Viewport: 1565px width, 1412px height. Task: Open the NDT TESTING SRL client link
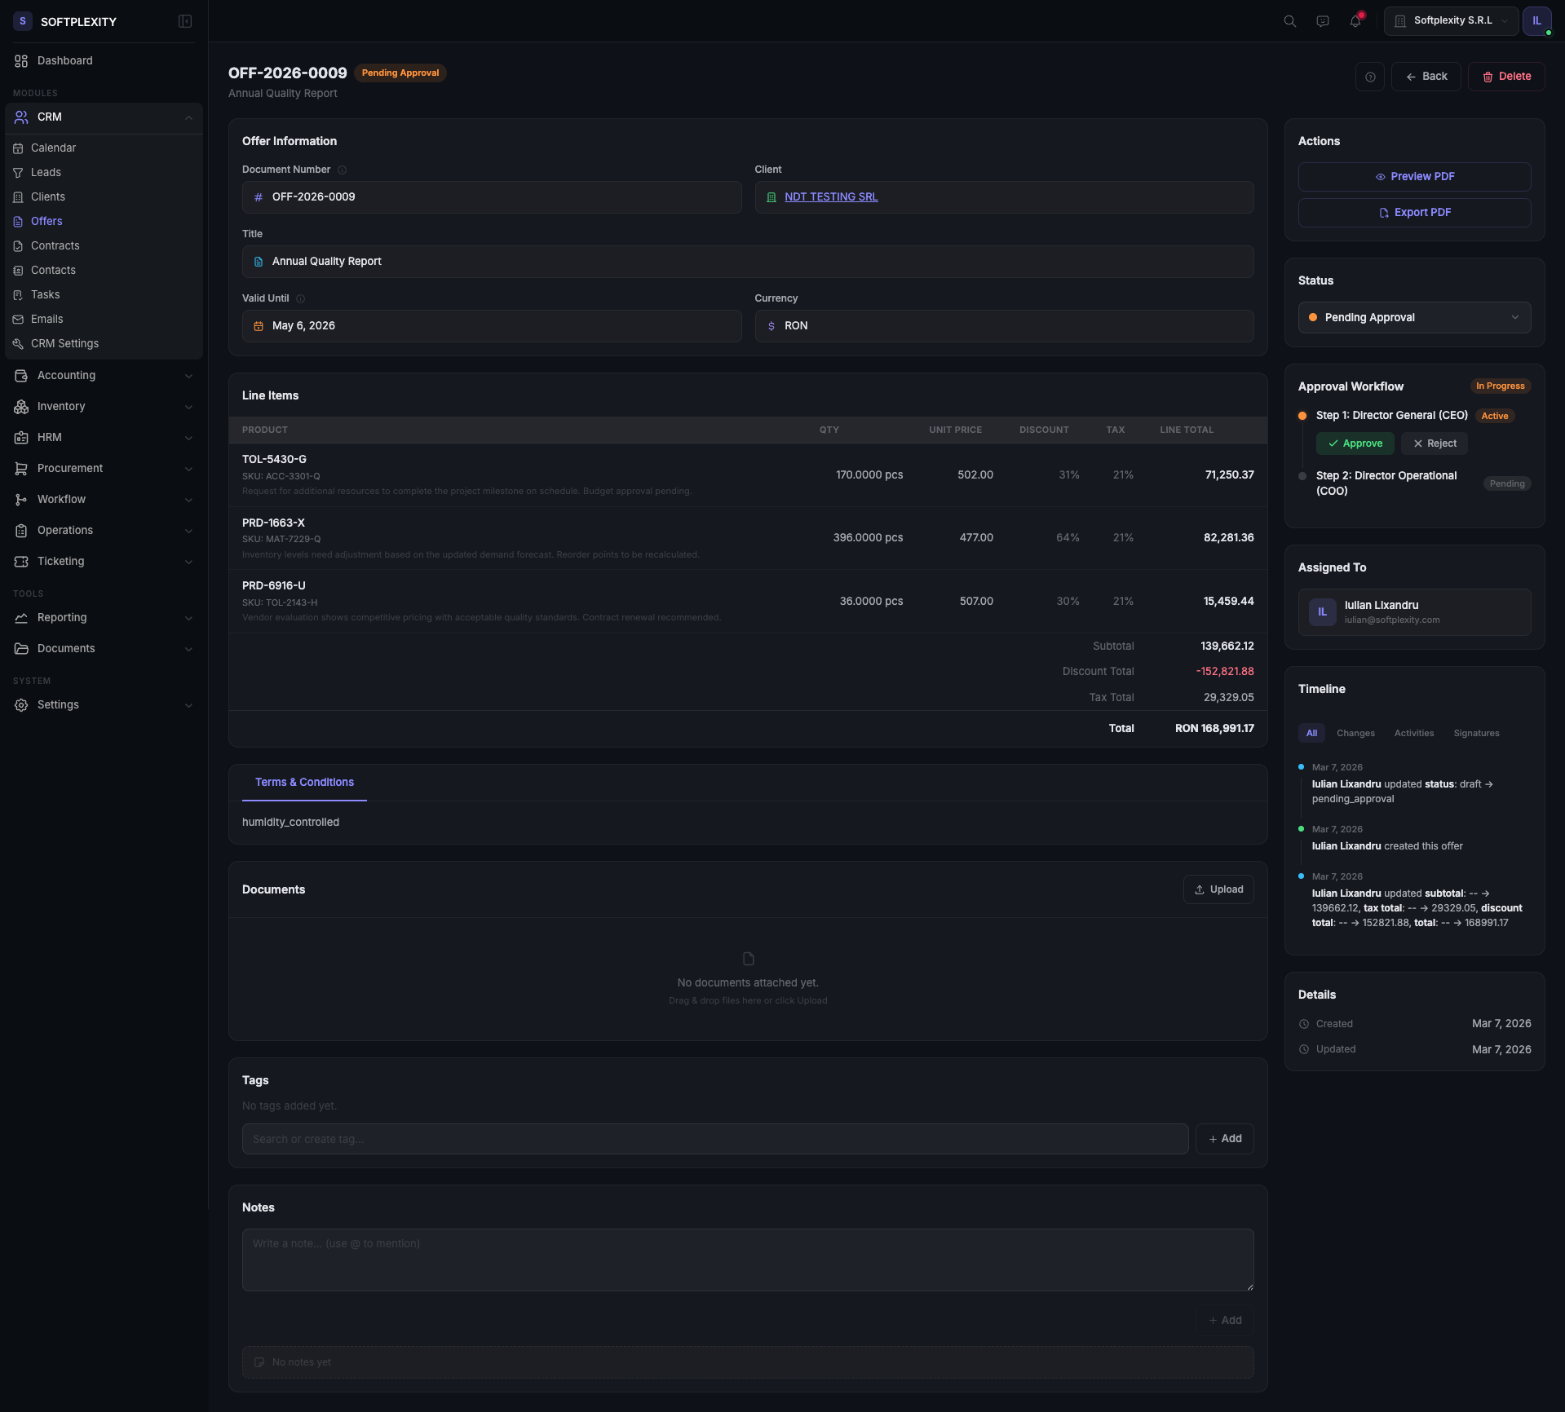click(x=830, y=196)
